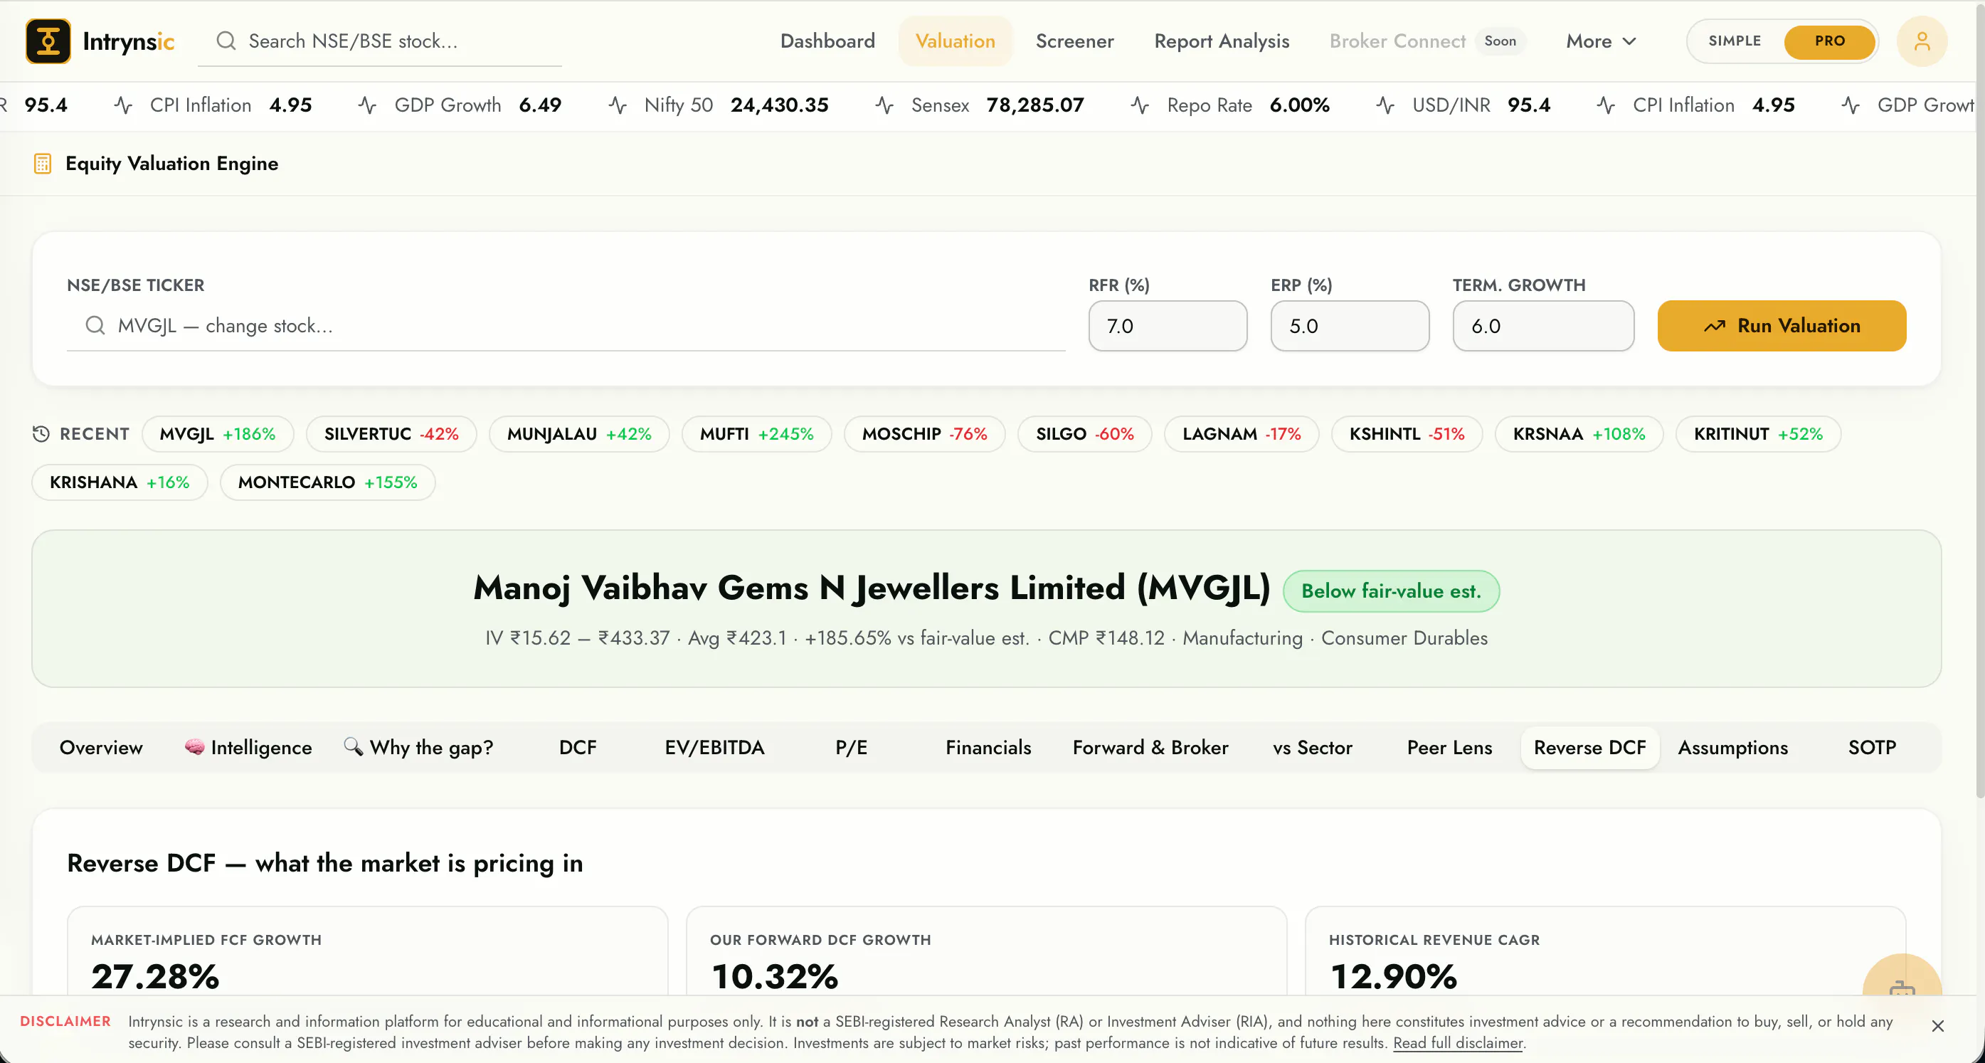Click the ERP (%) input field
Image resolution: width=1985 pixels, height=1063 pixels.
1350,325
